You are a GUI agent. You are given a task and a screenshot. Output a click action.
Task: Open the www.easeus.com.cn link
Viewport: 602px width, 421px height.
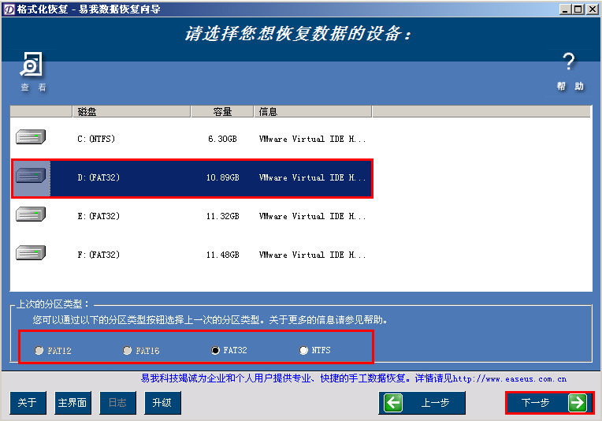(x=510, y=379)
